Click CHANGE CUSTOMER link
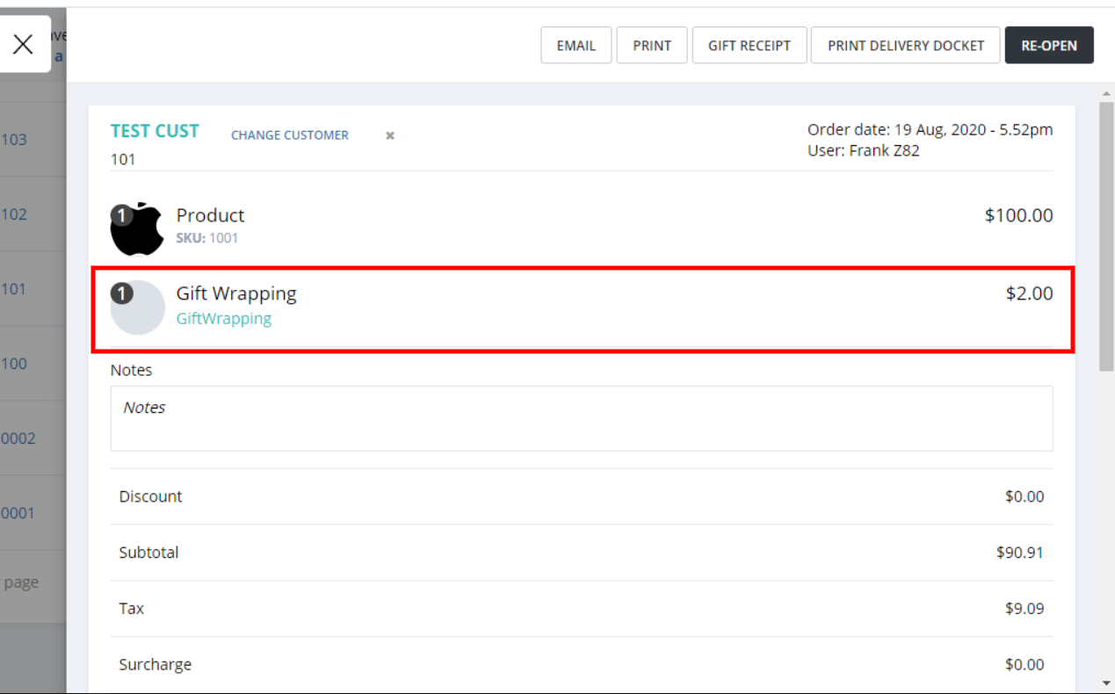This screenshot has width=1115, height=694. click(289, 135)
